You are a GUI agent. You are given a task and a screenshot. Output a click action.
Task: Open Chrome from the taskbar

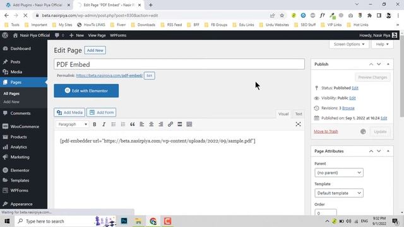tap(153, 221)
